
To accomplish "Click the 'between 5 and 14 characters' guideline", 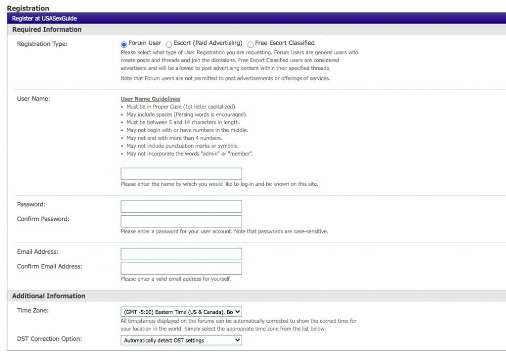I will (183, 122).
